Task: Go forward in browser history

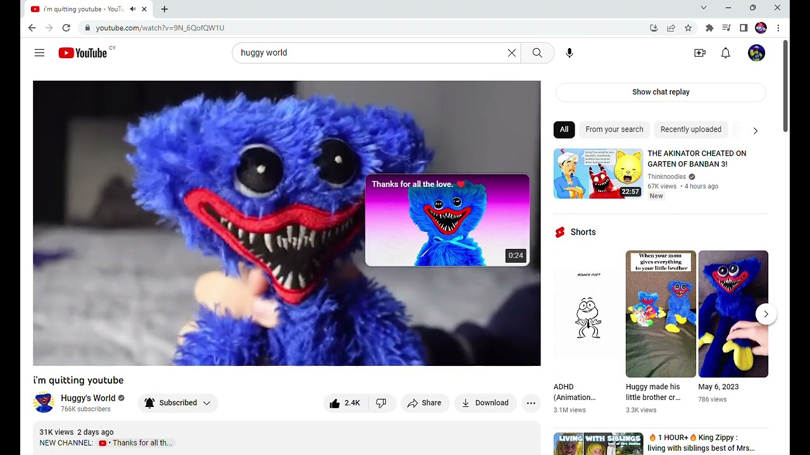Action: pyautogui.click(x=49, y=28)
